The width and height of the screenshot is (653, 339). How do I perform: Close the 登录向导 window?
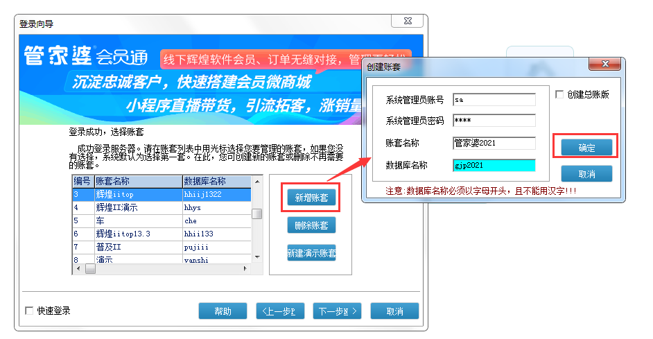[x=408, y=21]
